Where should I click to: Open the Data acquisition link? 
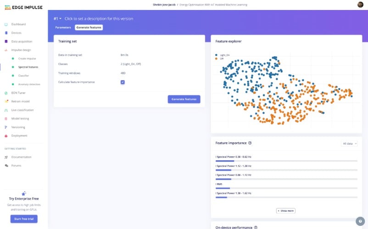click(x=22, y=41)
